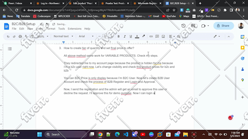This screenshot has height=139, width=248.
Task: Open Google Maps in side panel
Action: 243,80
